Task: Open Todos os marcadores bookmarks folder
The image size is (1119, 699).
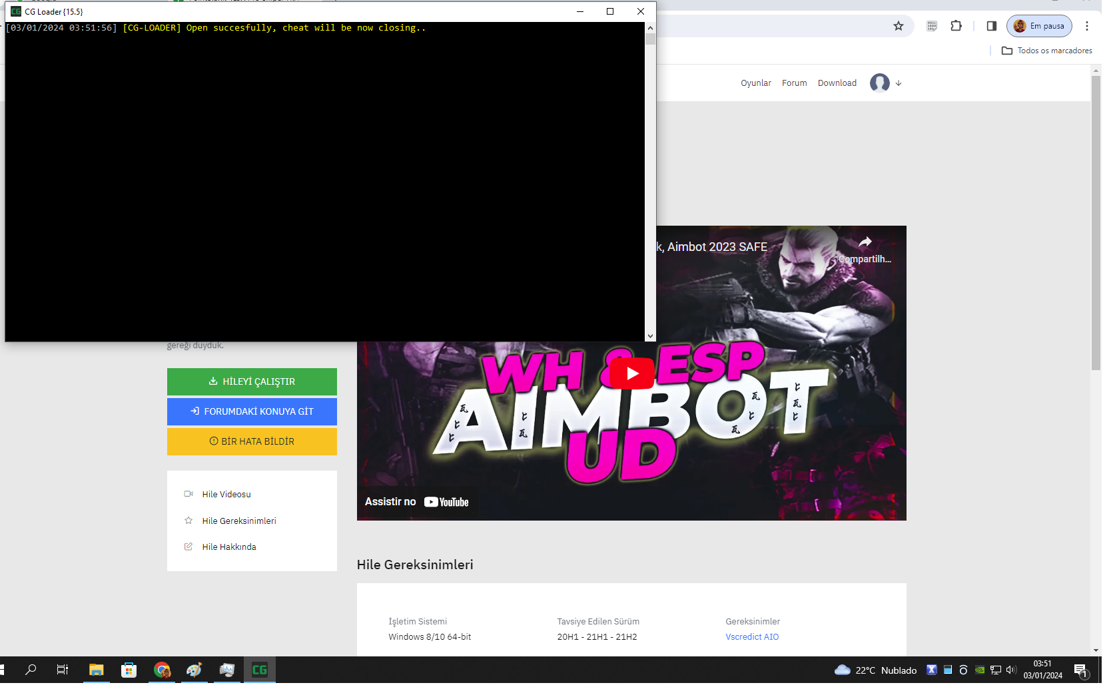Action: 1047,51
